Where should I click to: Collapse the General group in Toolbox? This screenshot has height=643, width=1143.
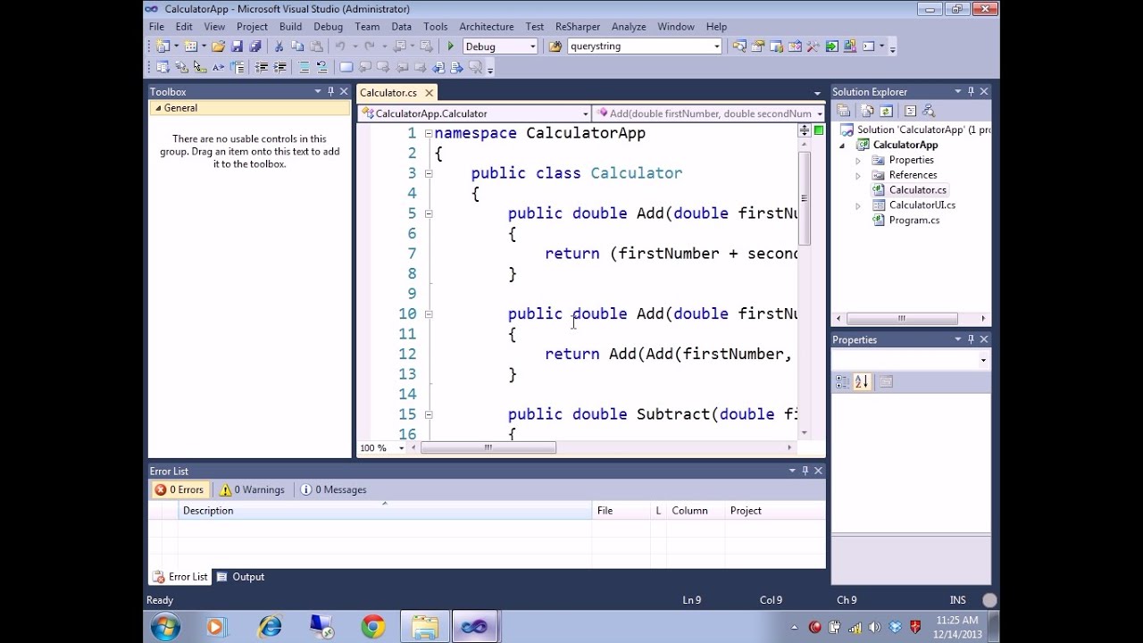coord(158,108)
